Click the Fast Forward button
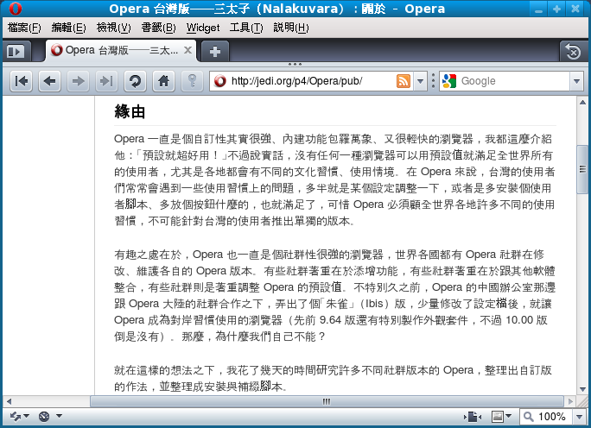Viewport: 591px width, 428px height. 106,81
